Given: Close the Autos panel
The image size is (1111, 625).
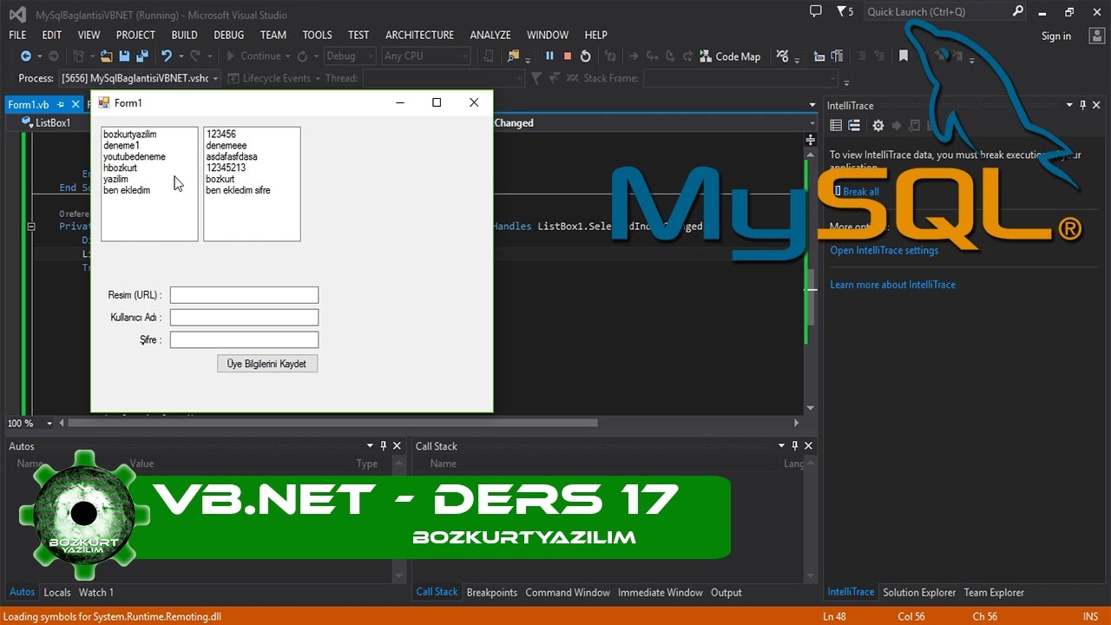Looking at the screenshot, I should (x=397, y=446).
